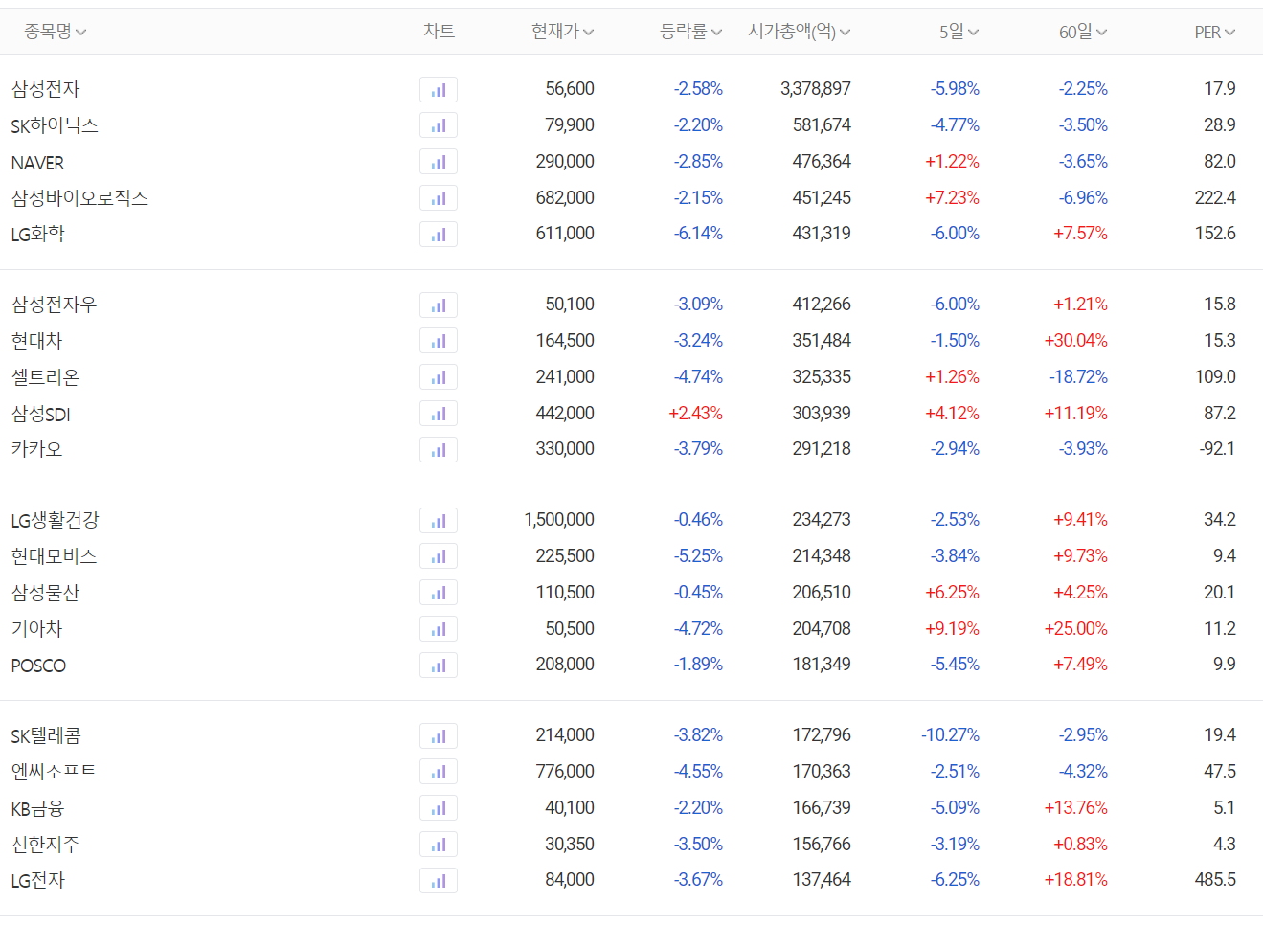Open KB금융 stock name link
The image size is (1263, 925).
tap(37, 808)
